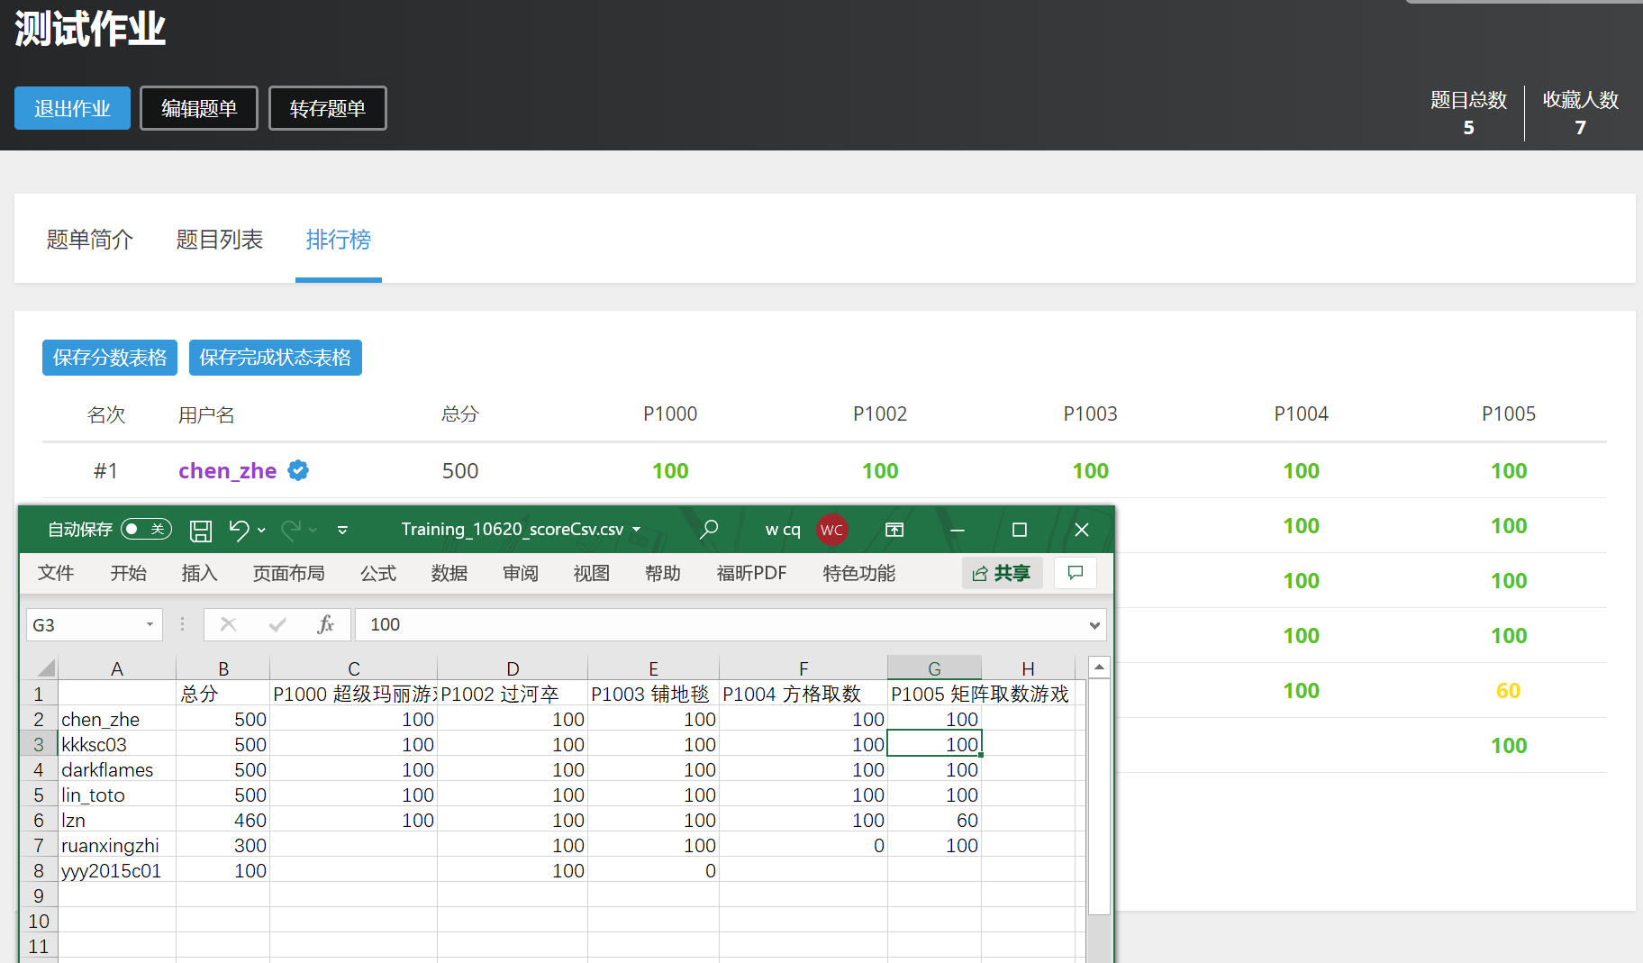Open the 插入 ribbon tab
This screenshot has height=963, width=1643.
tap(199, 573)
